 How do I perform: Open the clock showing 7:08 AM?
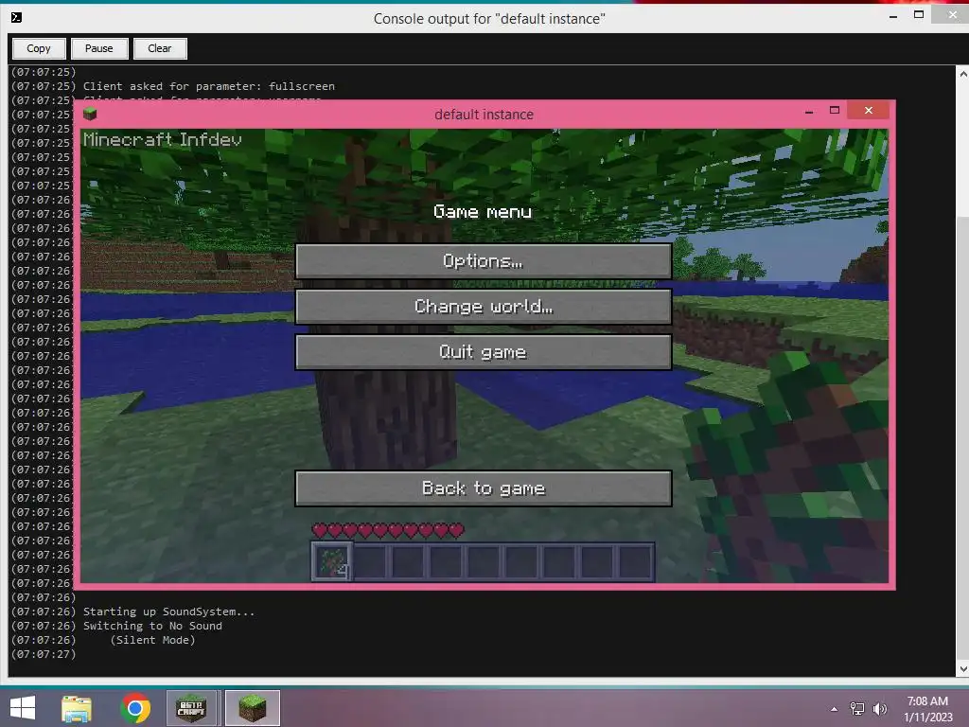[x=927, y=709]
